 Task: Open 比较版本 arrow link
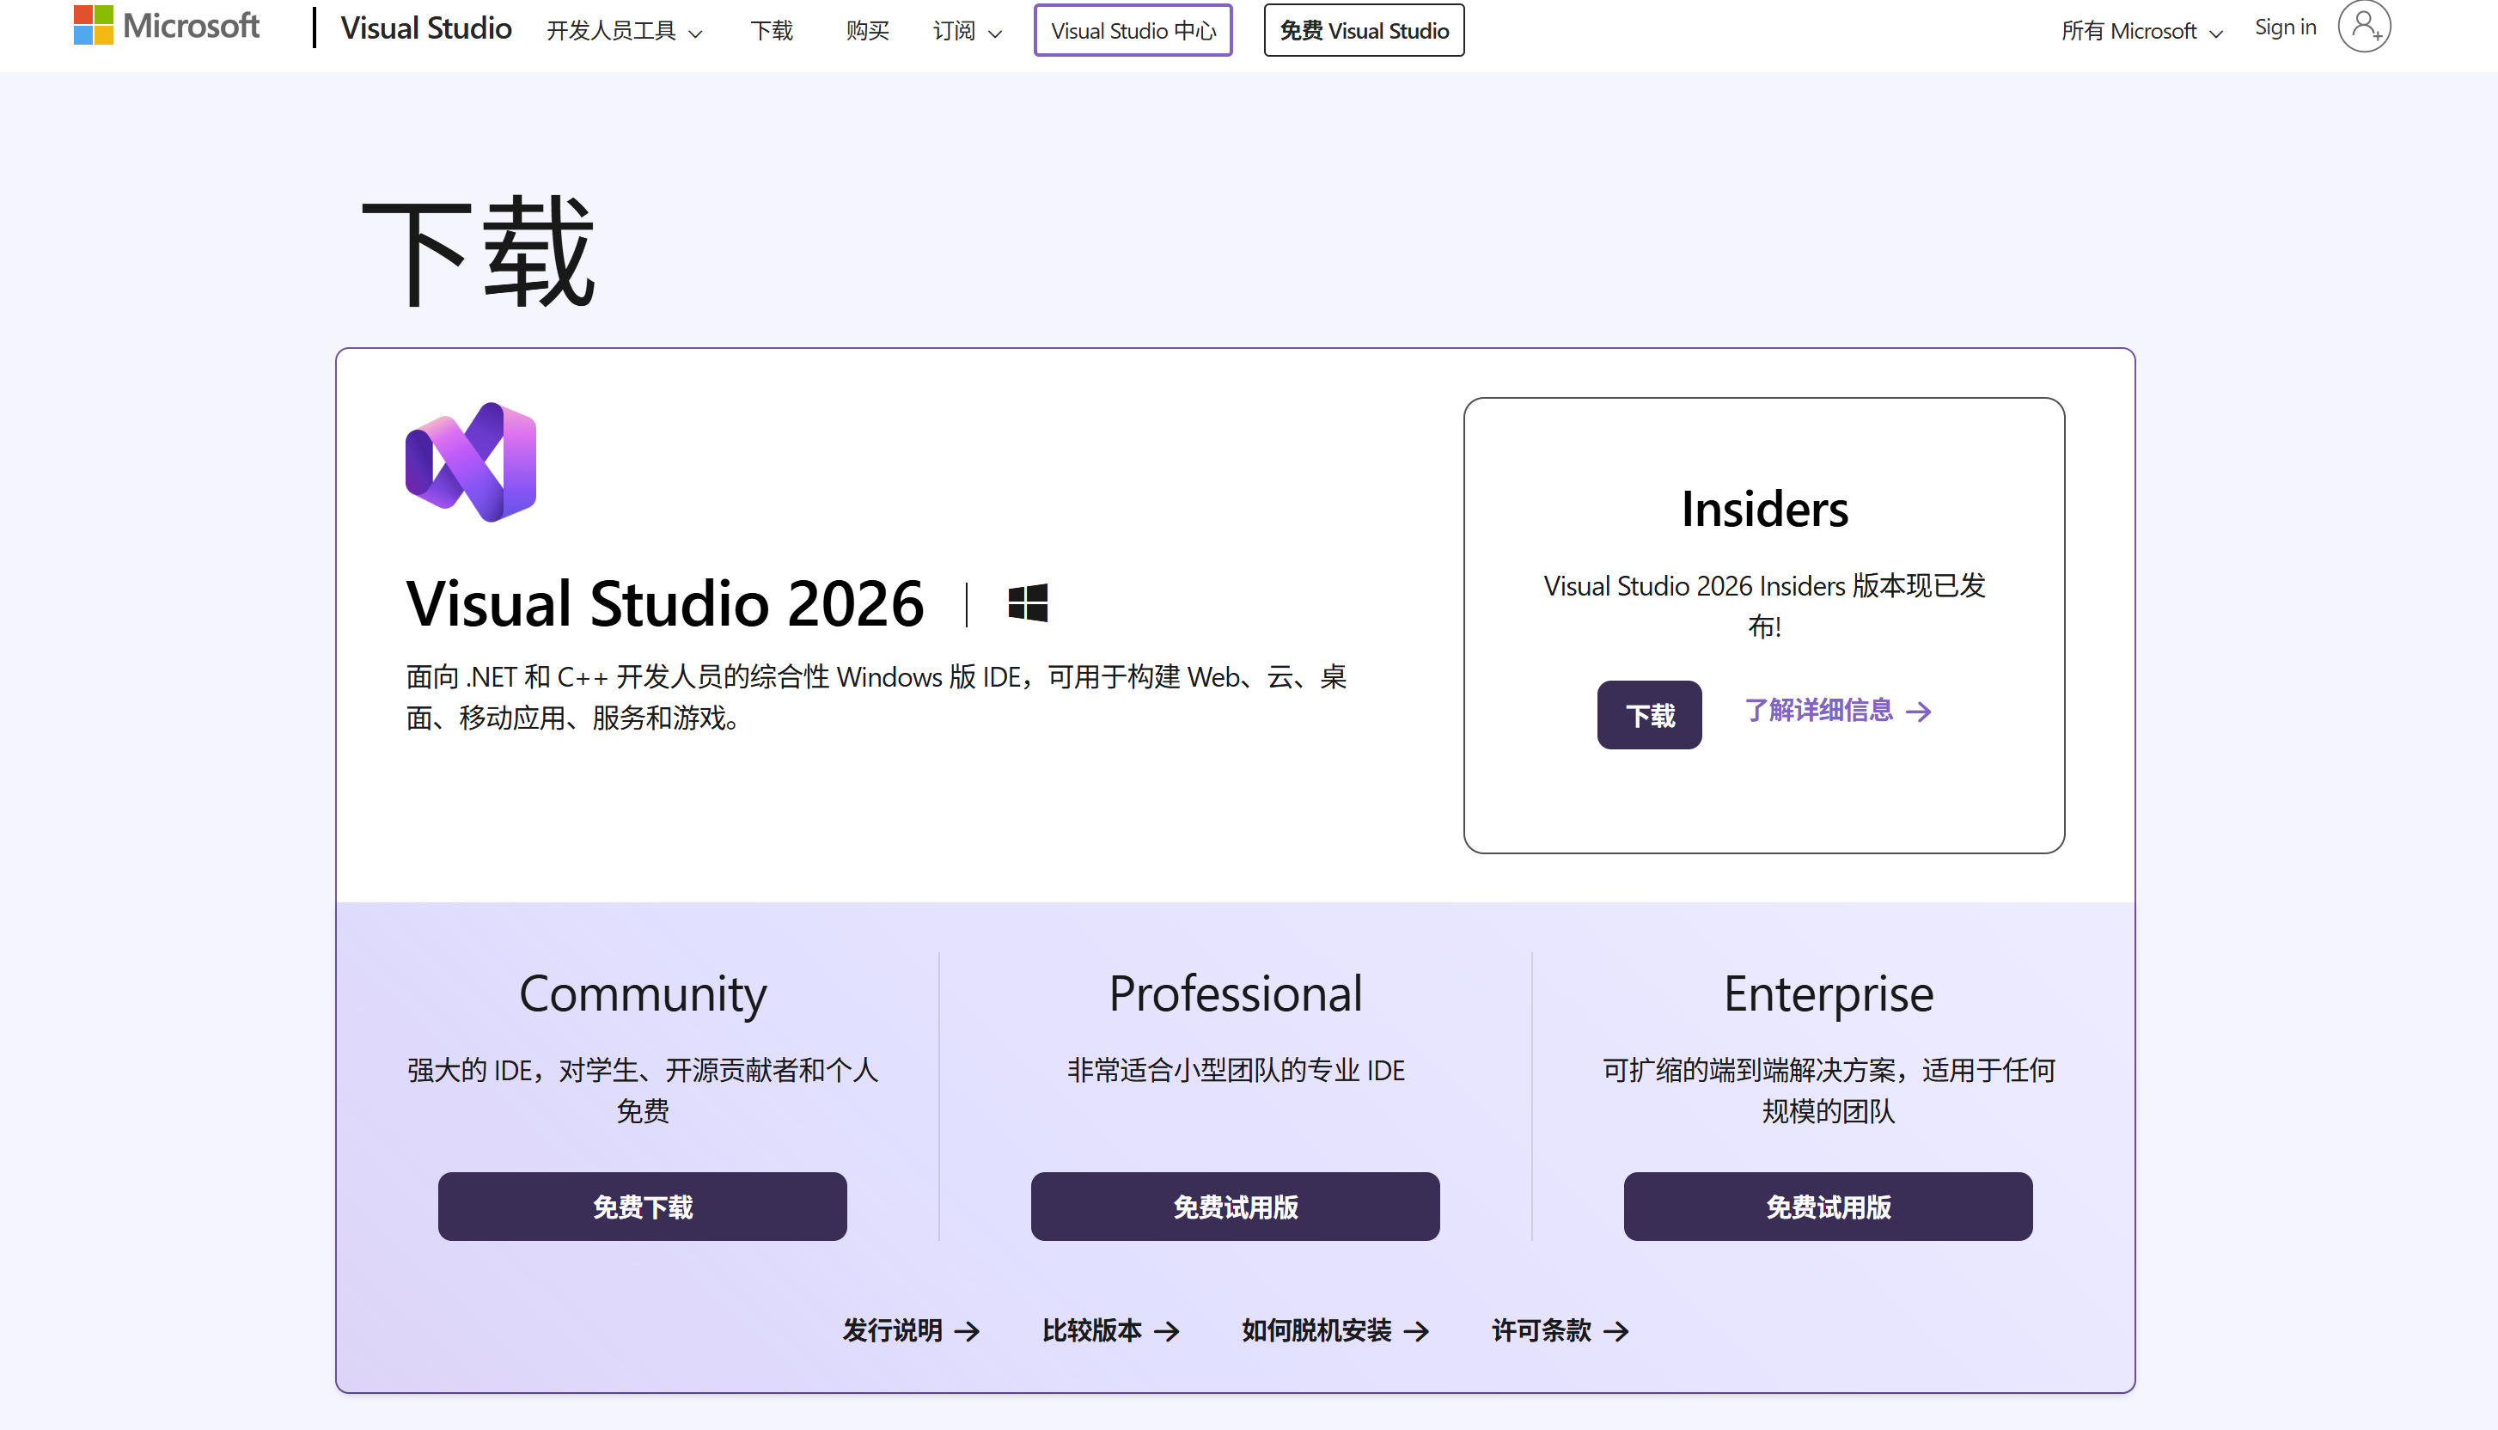pyautogui.click(x=1109, y=1329)
